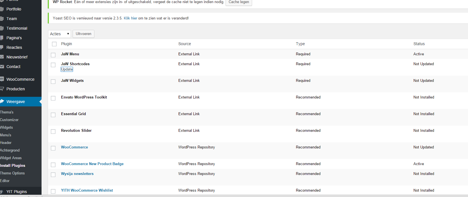The height and width of the screenshot is (197, 468).
Task: Select the Revolution Slider row checkbox
Action: click(x=53, y=132)
